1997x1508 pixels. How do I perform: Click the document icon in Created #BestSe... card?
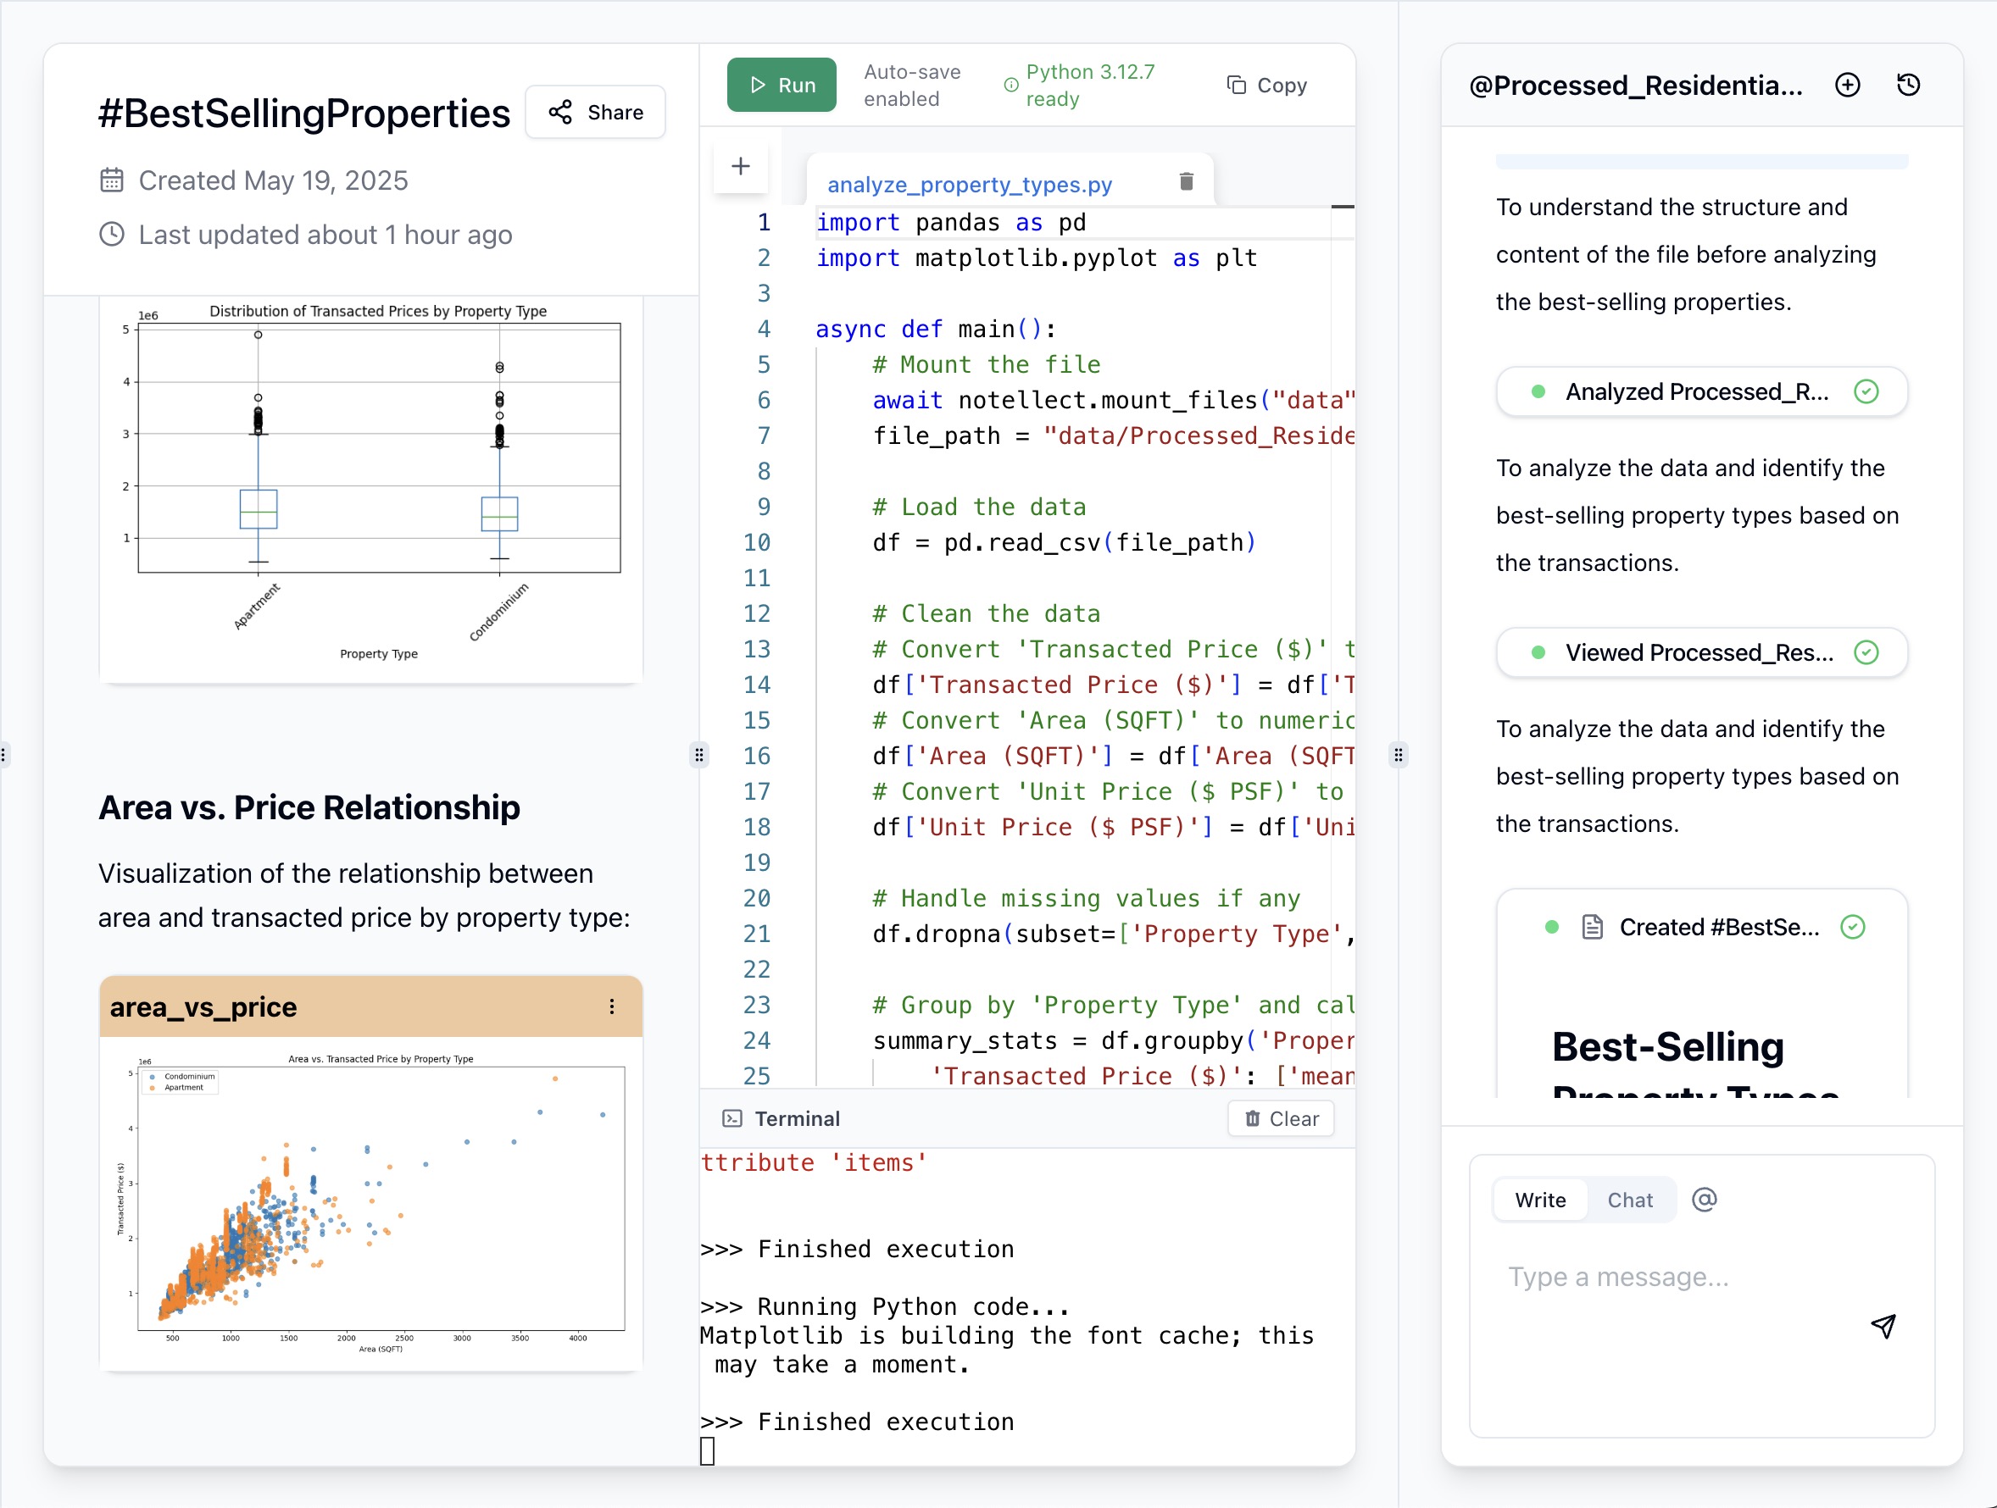1593,927
